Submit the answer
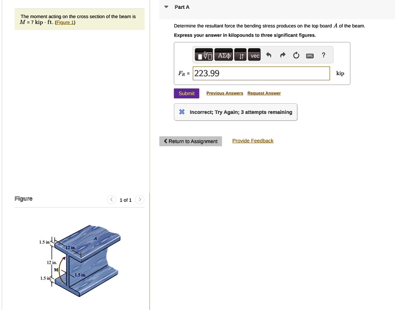395x310 pixels. [186, 93]
